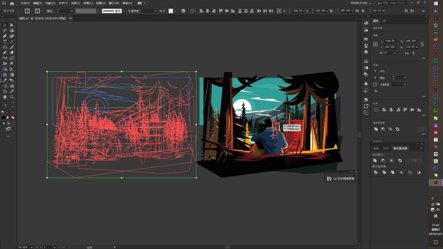The height and width of the screenshot is (249, 443).
Task: Open the 效果(C) menu
Action: (x=88, y=3)
